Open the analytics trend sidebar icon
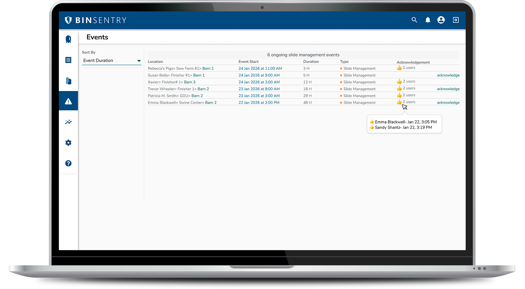This screenshot has height=289, width=525. 68,122
